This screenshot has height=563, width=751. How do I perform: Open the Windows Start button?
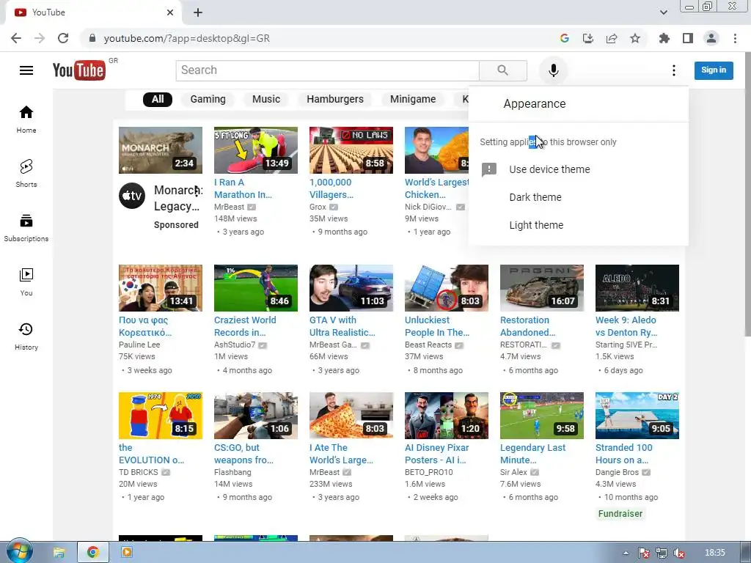(x=19, y=551)
